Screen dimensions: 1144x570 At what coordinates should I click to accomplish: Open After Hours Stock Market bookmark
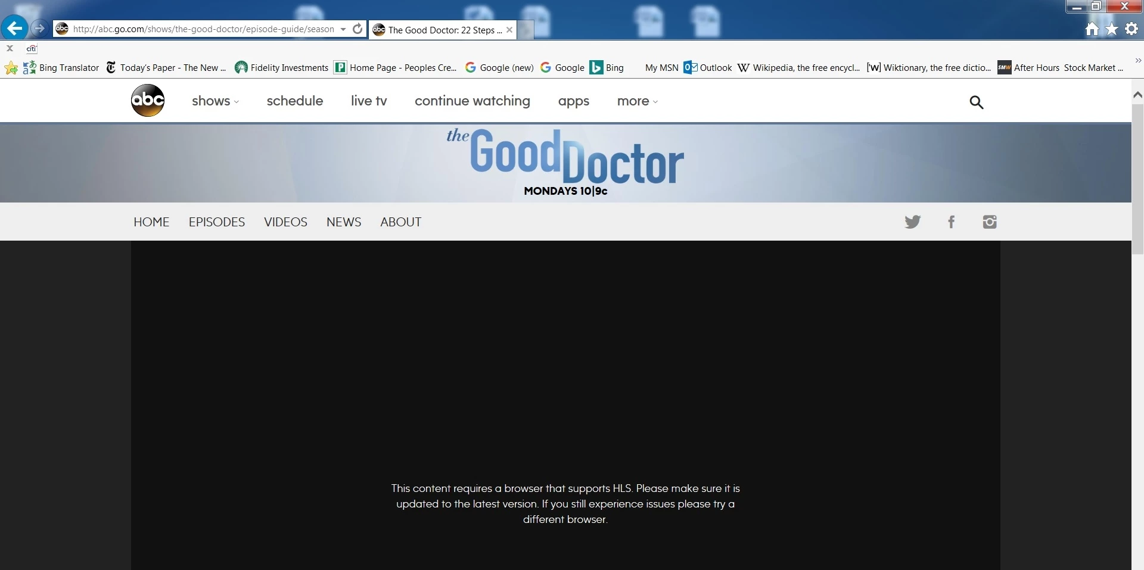tap(1061, 68)
